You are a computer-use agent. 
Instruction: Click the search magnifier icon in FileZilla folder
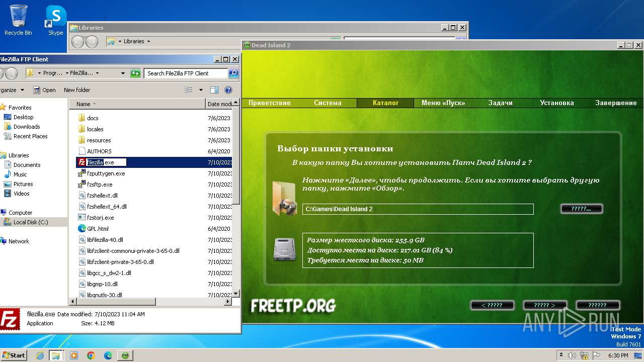click(x=233, y=73)
